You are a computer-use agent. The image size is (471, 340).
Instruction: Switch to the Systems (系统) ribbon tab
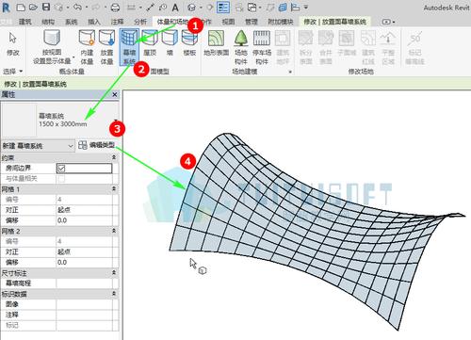coord(72,22)
